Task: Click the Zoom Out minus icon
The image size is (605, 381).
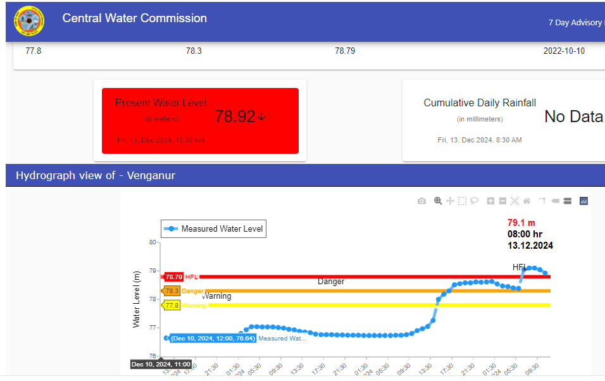Action: [x=502, y=201]
